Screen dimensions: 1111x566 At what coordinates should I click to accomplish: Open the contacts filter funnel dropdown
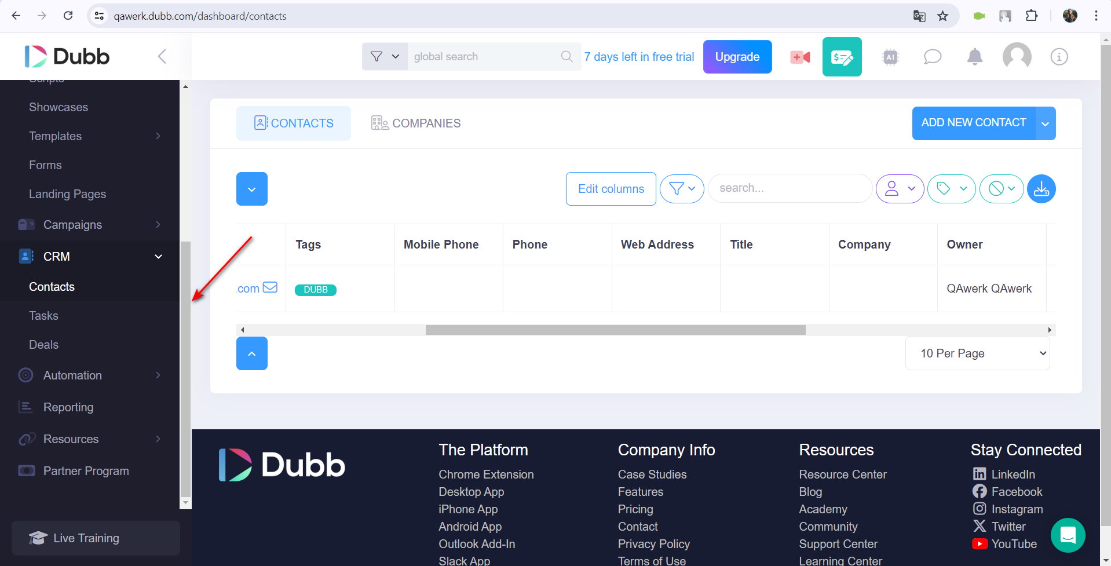click(x=682, y=189)
